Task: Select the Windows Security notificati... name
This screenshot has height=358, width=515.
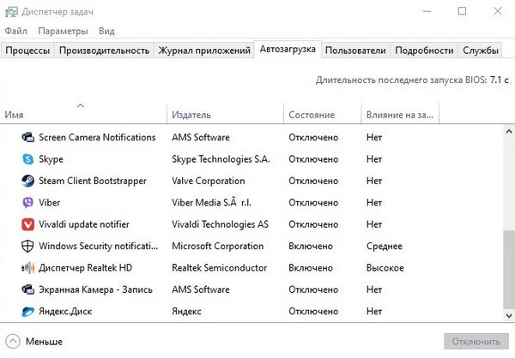Action: click(98, 246)
